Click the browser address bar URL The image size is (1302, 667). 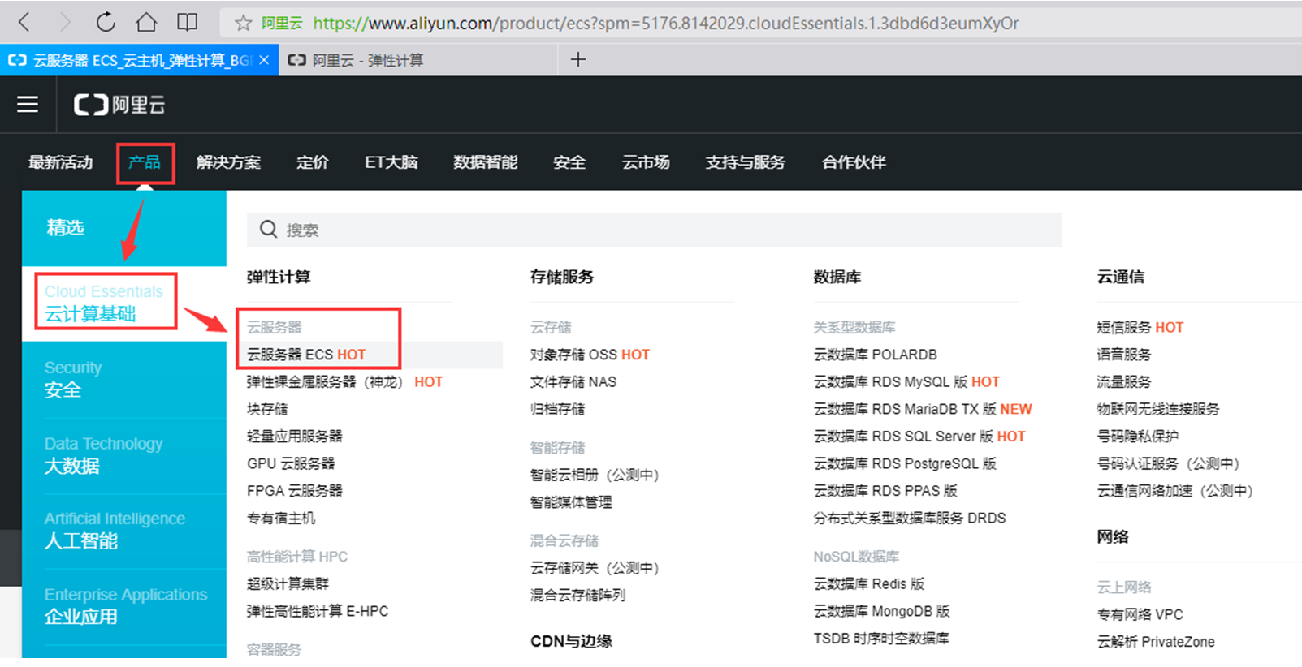coord(666,23)
